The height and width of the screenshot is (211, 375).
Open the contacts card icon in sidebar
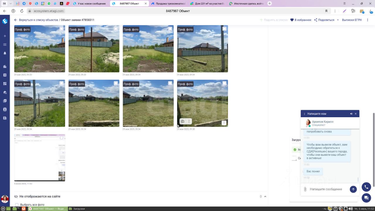point(5,109)
